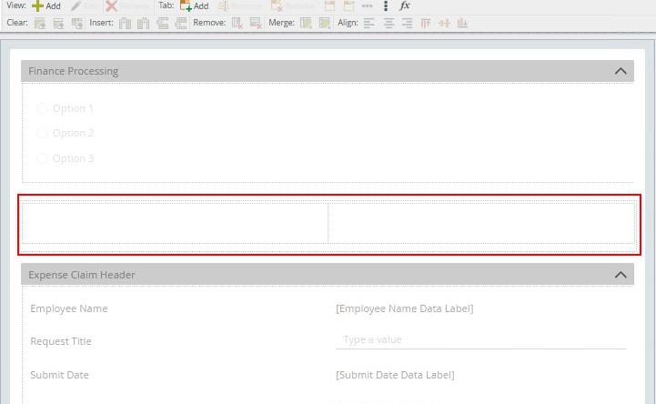Click the move tab right icon

[348, 5]
